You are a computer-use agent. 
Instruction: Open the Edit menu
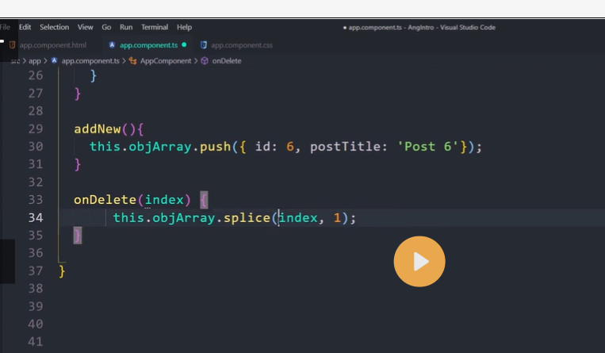(25, 27)
